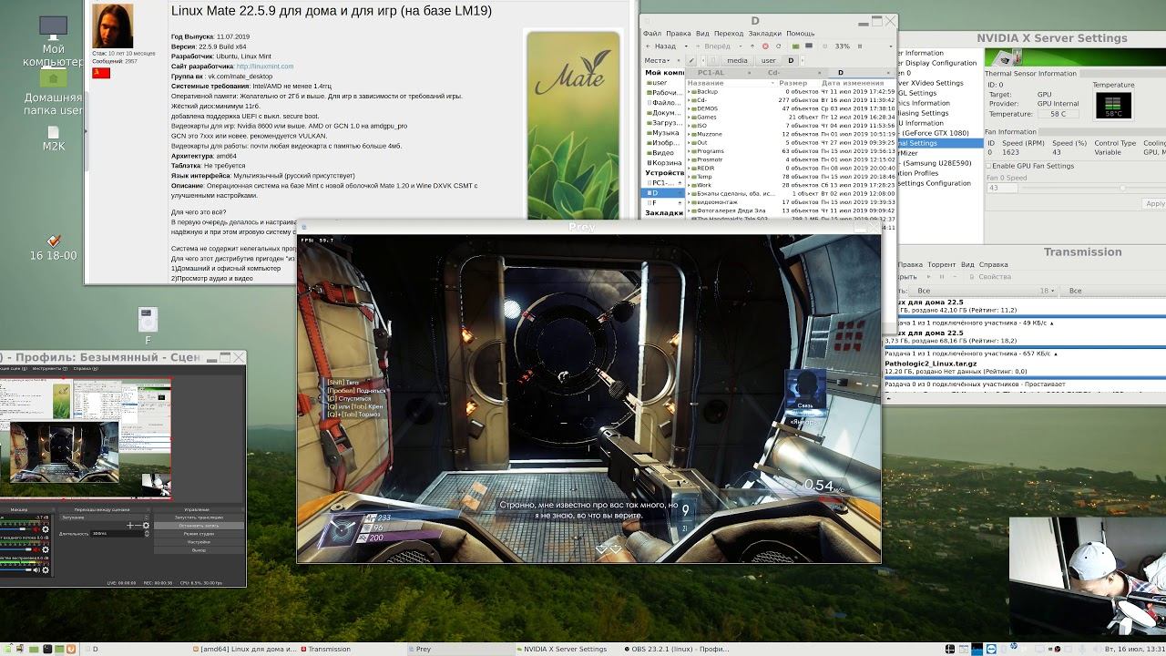The height and width of the screenshot is (656, 1166).
Task: Click Настройки button in OBS controls
Action: [x=199, y=542]
